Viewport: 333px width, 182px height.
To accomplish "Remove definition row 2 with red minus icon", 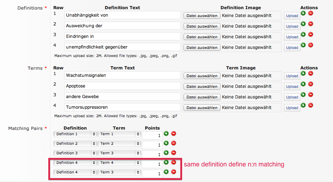I will (x=310, y=24).
